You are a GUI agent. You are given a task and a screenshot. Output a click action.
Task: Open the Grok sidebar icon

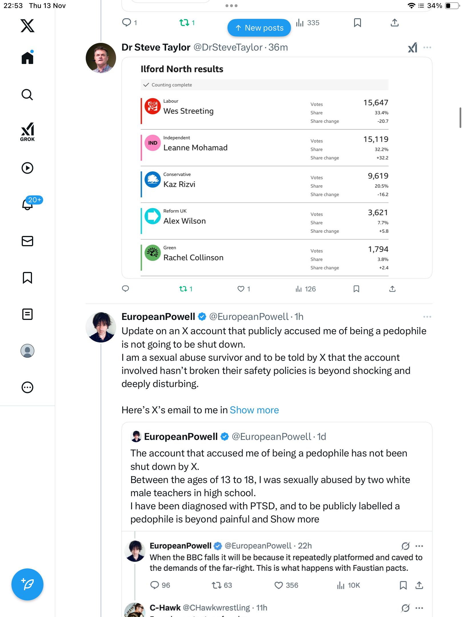27,132
